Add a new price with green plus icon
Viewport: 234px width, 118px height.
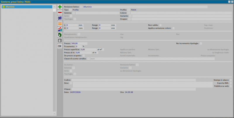pos(60,7)
